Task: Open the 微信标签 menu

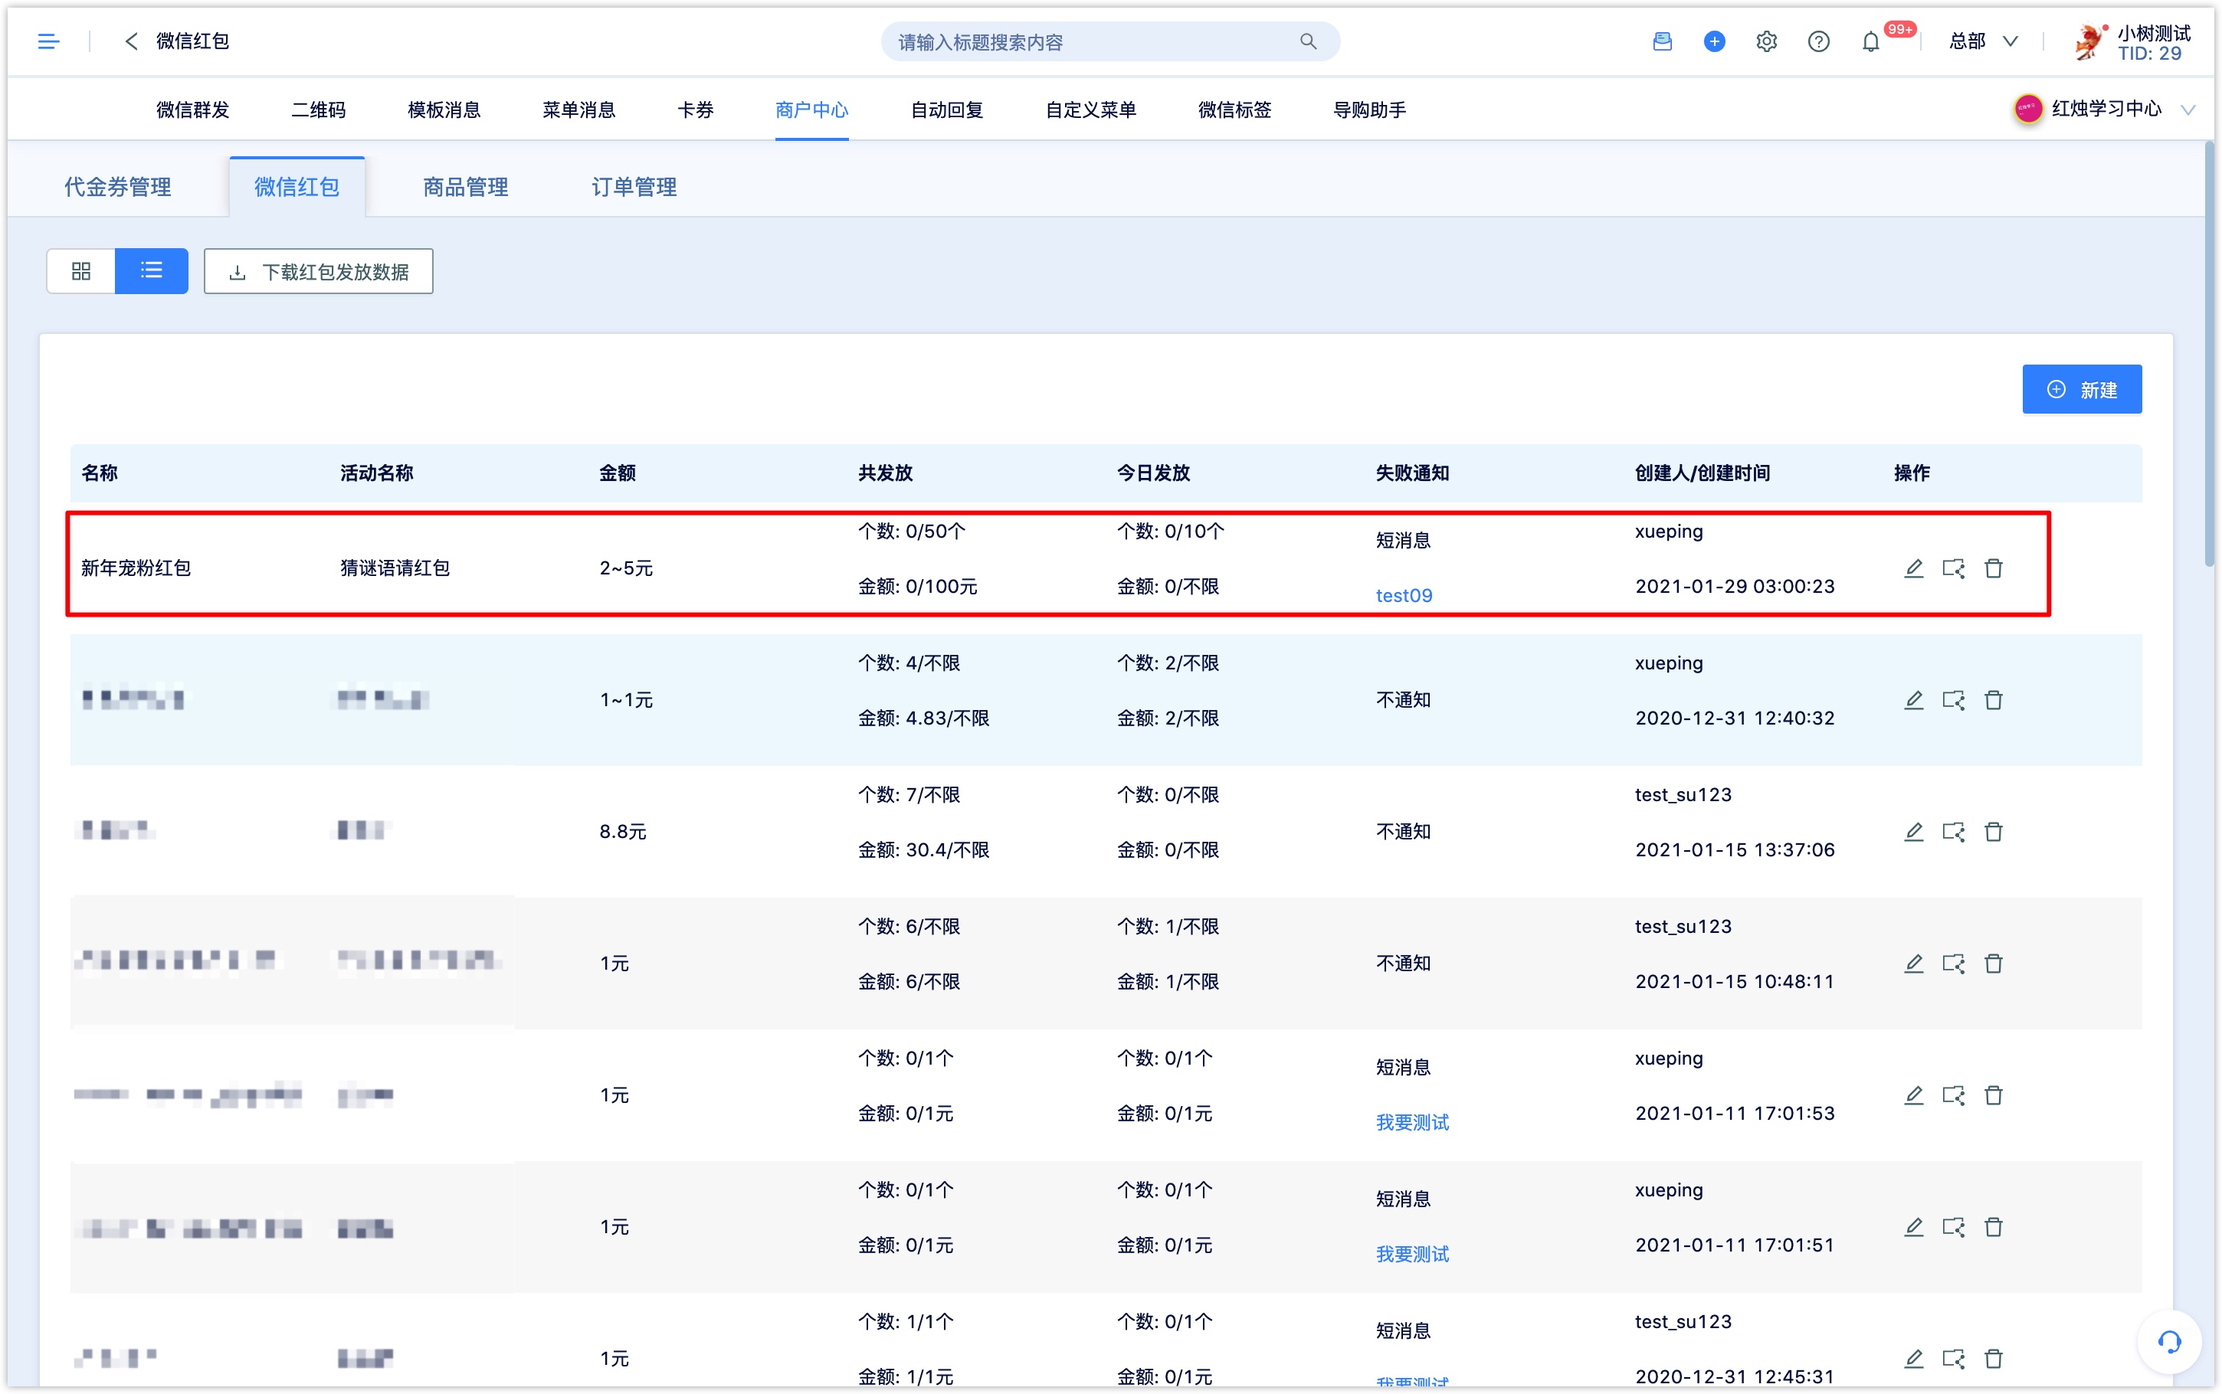Action: click(x=1234, y=110)
